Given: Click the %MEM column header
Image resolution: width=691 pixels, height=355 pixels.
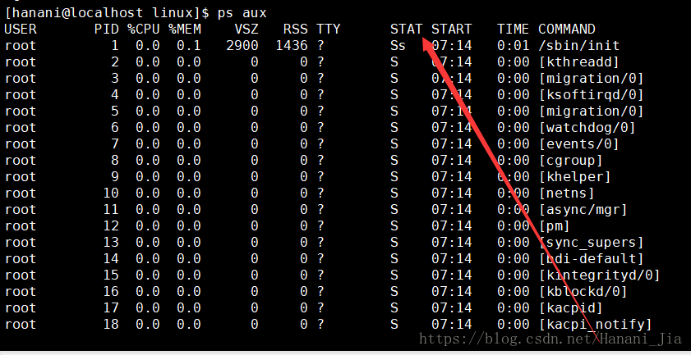Looking at the screenshot, I should [x=185, y=29].
